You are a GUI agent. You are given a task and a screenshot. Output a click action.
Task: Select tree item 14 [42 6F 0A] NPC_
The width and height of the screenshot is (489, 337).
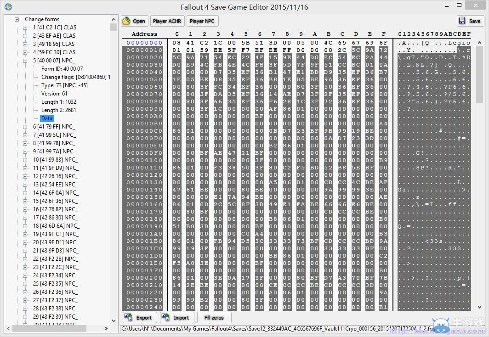(56, 193)
